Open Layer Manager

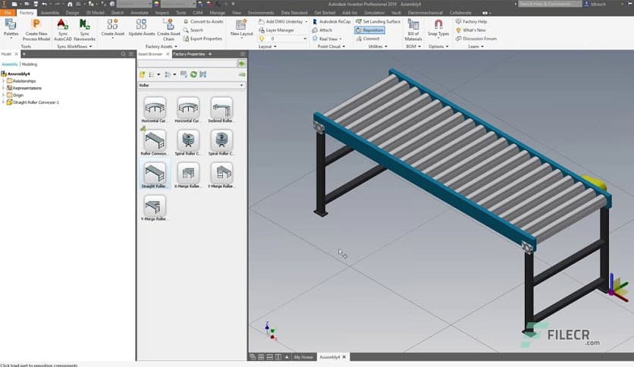point(276,30)
